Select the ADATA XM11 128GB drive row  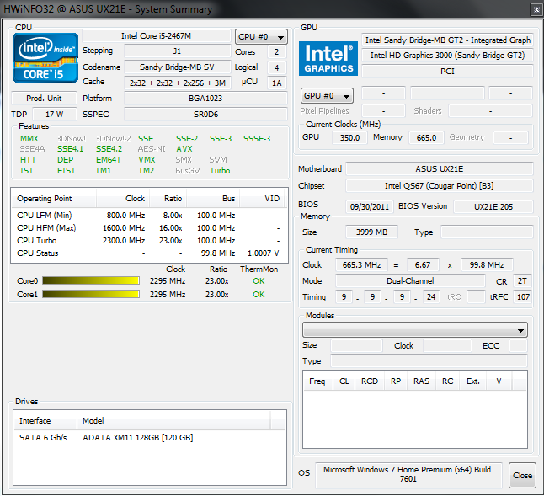coord(150,438)
